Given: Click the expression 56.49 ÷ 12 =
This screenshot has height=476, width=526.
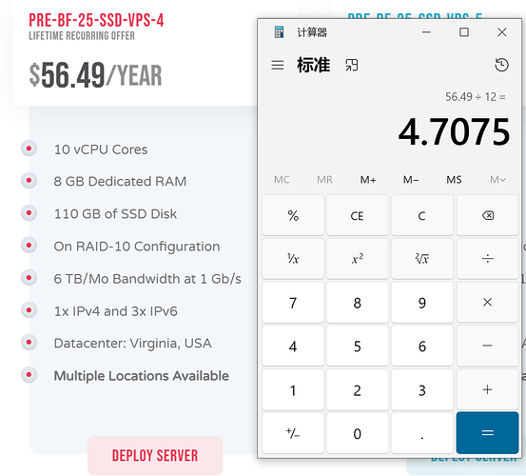Looking at the screenshot, I should point(475,97).
